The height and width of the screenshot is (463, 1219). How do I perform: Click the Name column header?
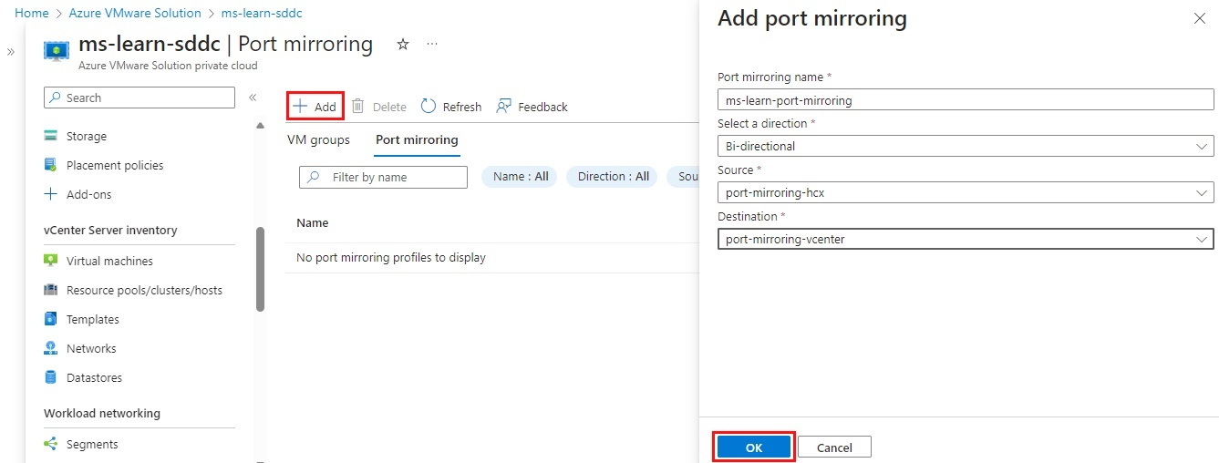[x=313, y=222]
